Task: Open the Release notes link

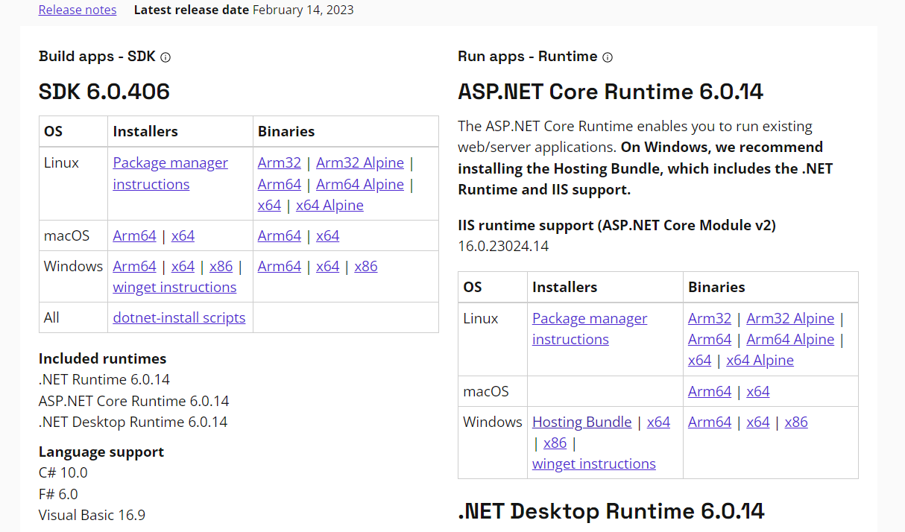Action: (77, 10)
